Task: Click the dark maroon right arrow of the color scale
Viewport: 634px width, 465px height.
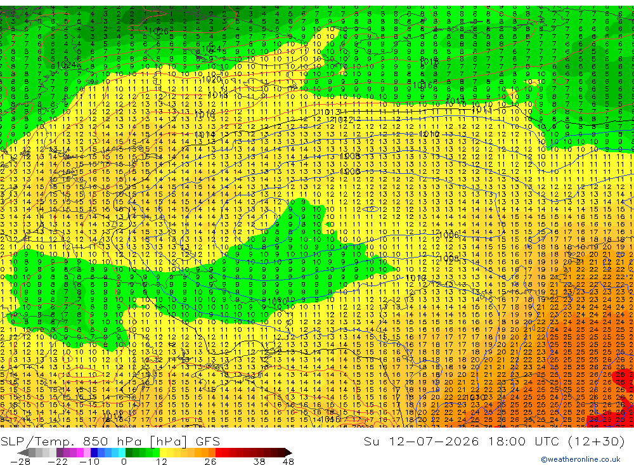Action: [x=288, y=453]
